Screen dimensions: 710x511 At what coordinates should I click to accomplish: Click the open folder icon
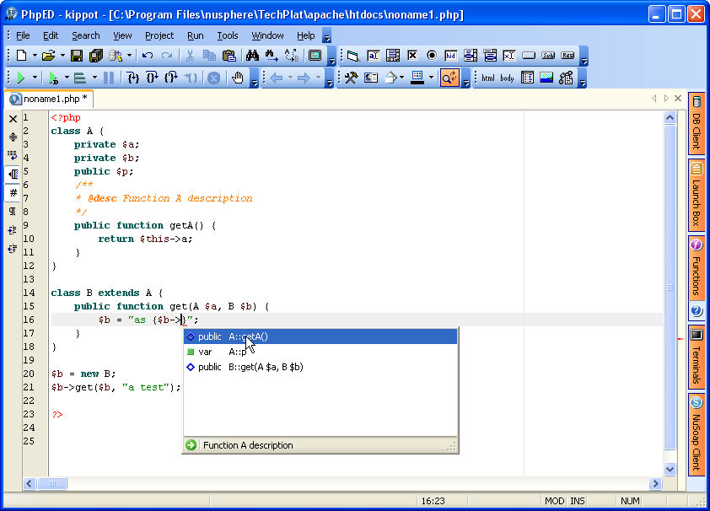click(x=48, y=56)
